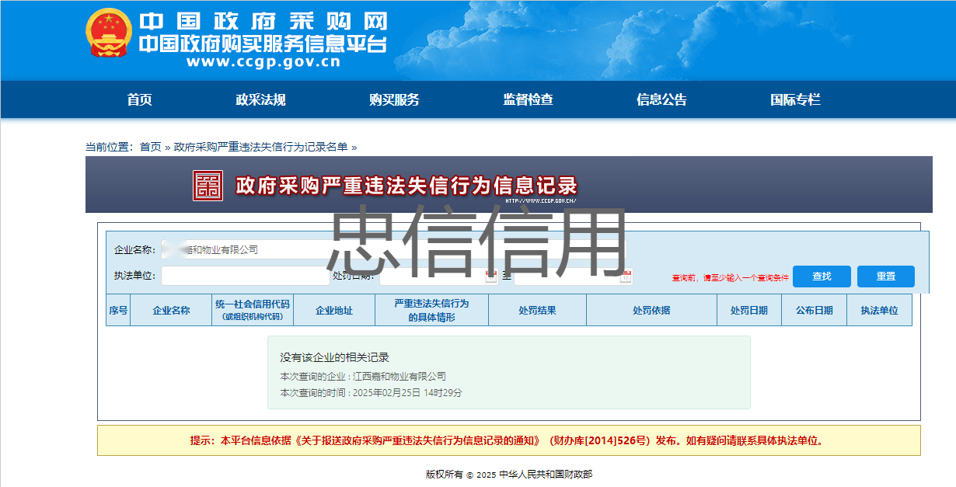
Task: Go to the 首页 navigation menu item
Action: click(140, 99)
